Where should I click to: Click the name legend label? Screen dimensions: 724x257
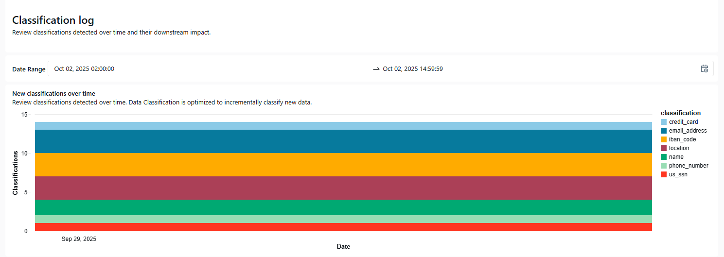coord(676,157)
